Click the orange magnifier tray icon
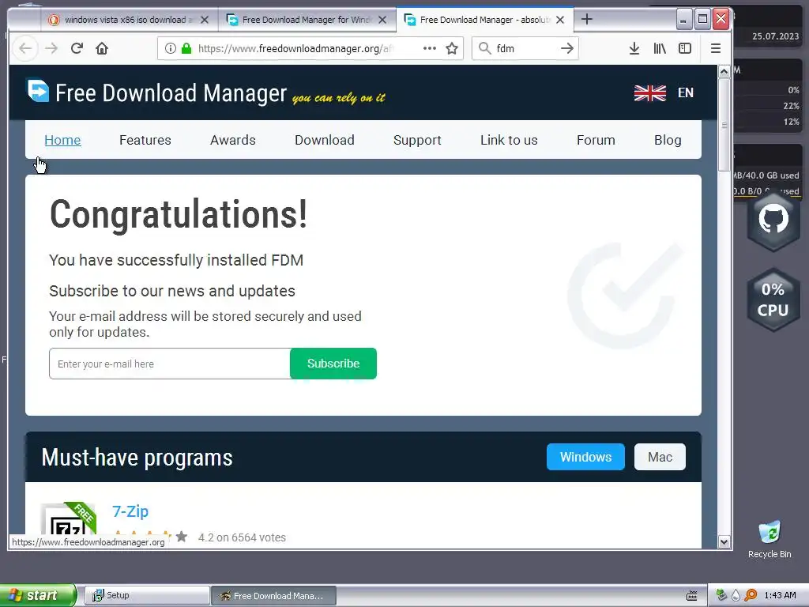 click(x=751, y=595)
